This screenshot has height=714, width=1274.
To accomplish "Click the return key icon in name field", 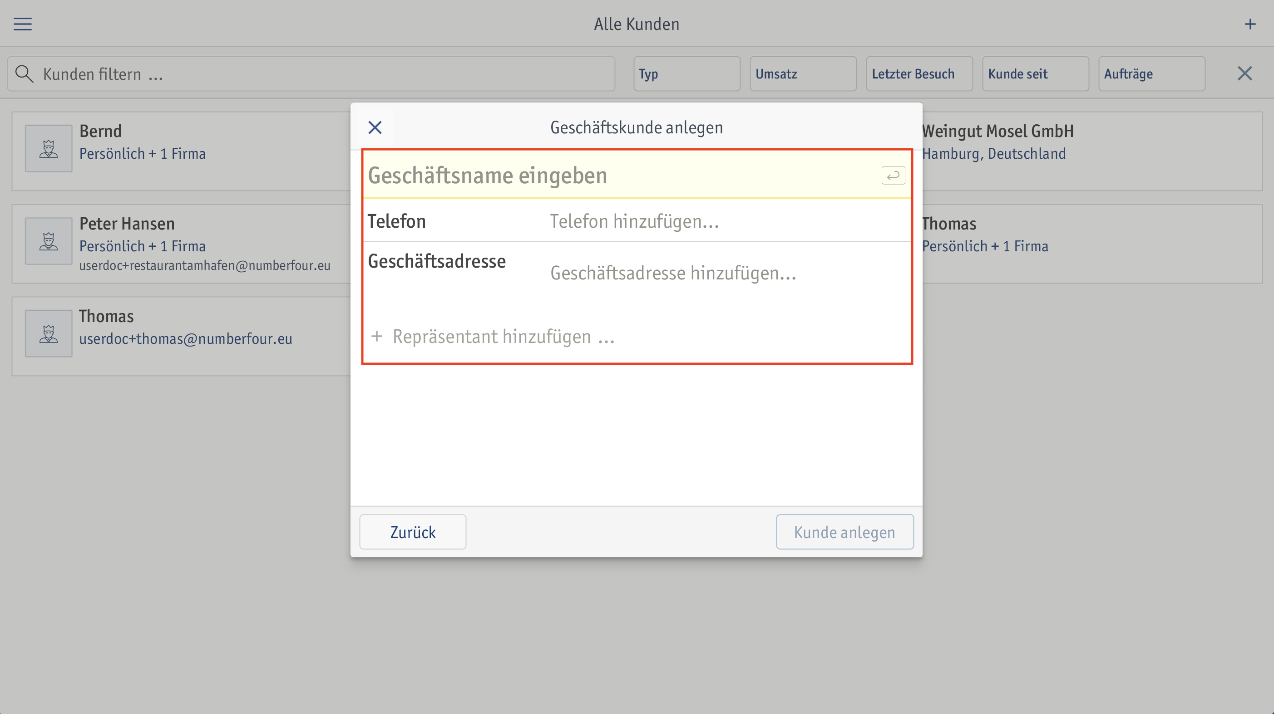I will point(893,176).
